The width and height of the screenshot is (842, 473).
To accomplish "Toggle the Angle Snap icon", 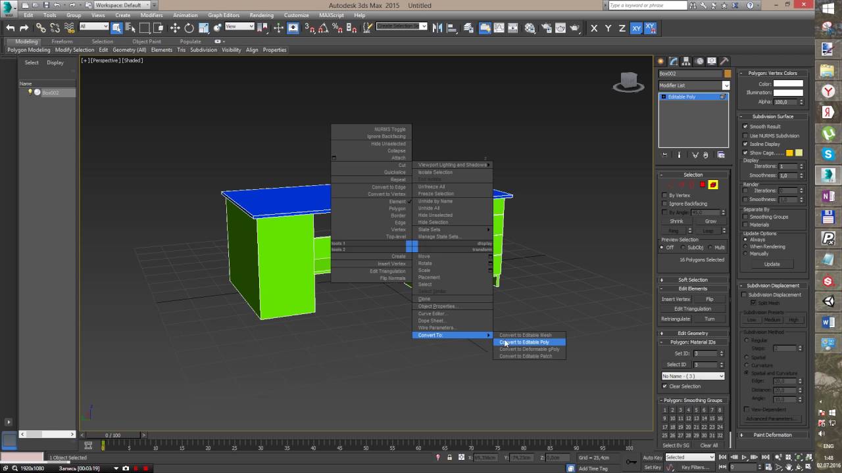I will tap(323, 28).
